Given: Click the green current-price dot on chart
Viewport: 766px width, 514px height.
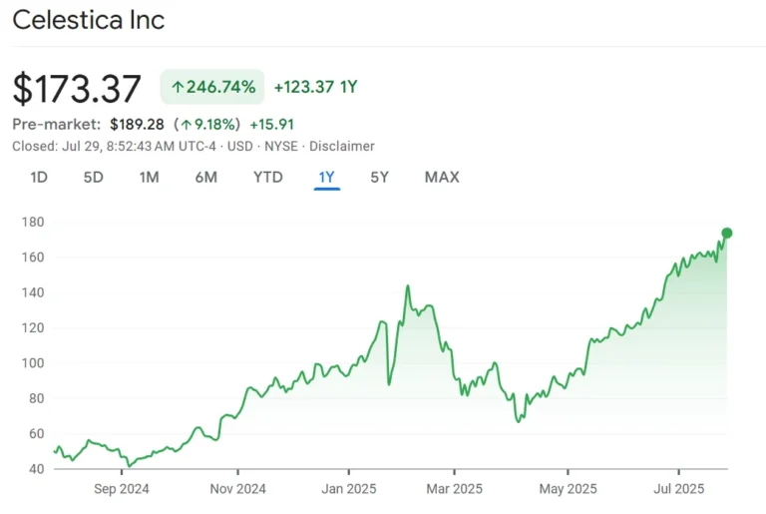Looking at the screenshot, I should point(727,233).
